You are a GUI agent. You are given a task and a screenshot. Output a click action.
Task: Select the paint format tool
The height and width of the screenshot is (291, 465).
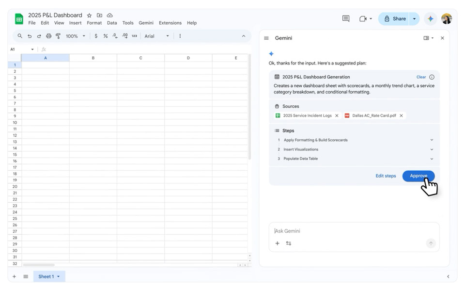point(58,36)
